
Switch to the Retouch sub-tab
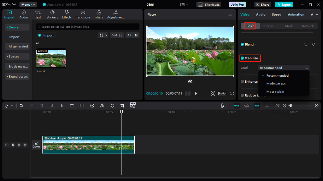pyautogui.click(x=308, y=26)
